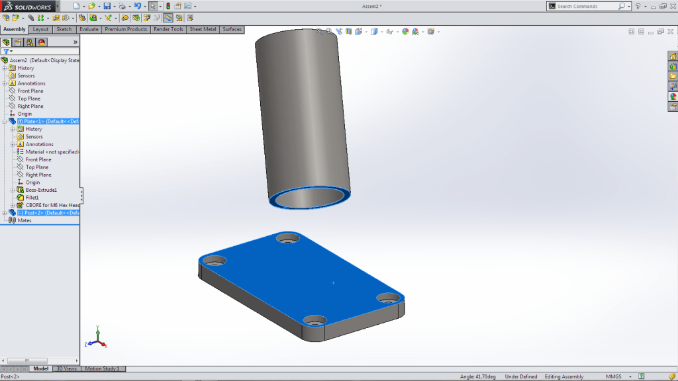Expand the Post<2> component node
The height and width of the screenshot is (381, 678).
pos(5,213)
